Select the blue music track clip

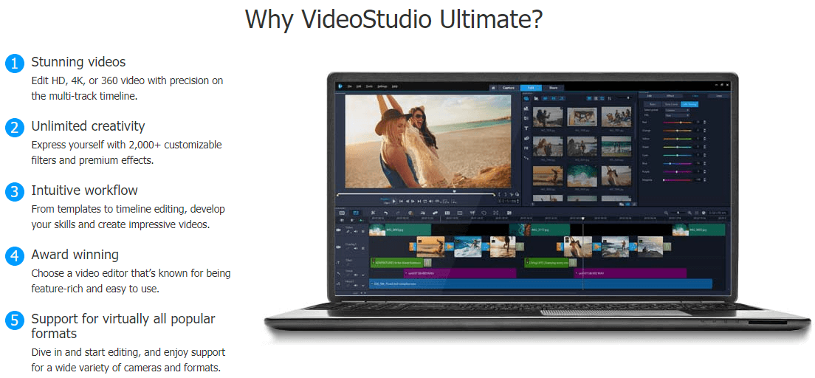(x=540, y=284)
